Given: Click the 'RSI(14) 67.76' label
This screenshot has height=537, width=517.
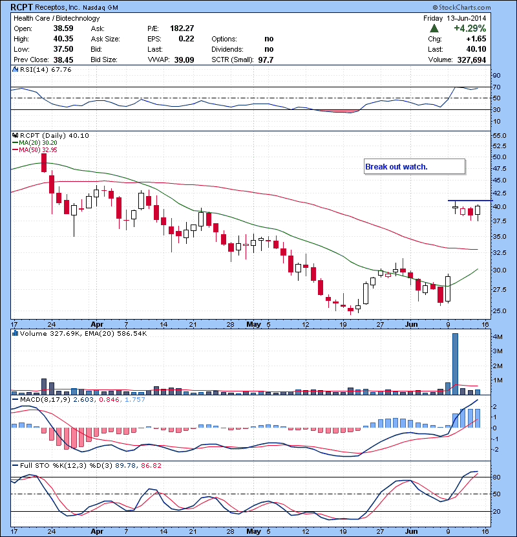Looking at the screenshot, I should (x=46, y=69).
